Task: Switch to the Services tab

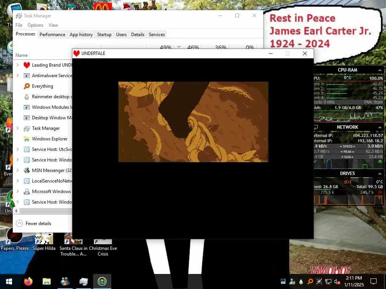Action: pos(156,35)
